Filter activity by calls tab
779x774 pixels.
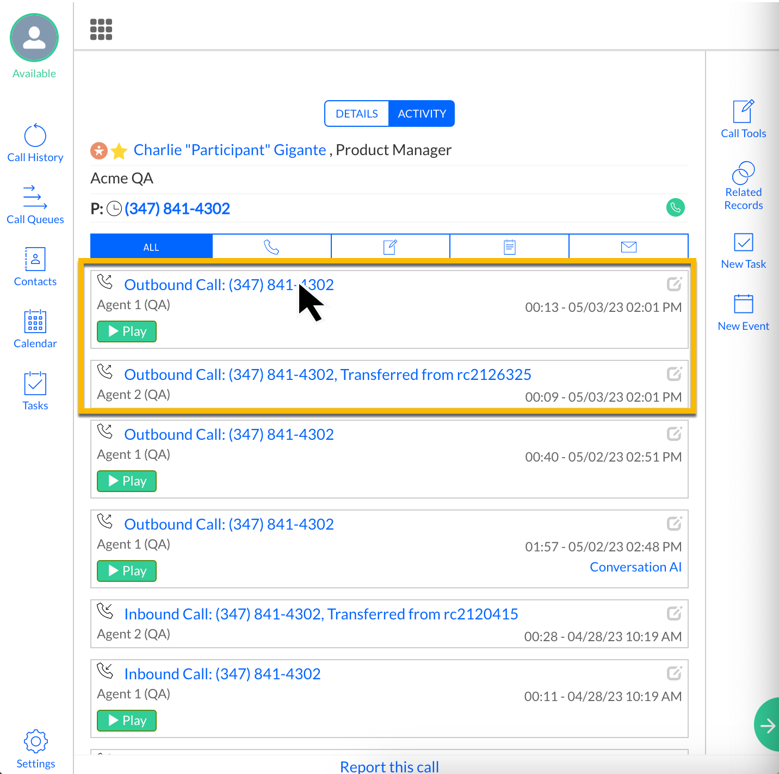(271, 247)
